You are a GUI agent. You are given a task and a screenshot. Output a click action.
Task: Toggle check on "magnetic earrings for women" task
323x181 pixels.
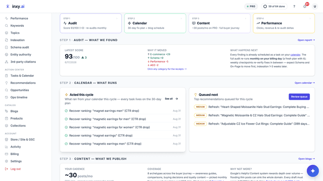pos(66,127)
